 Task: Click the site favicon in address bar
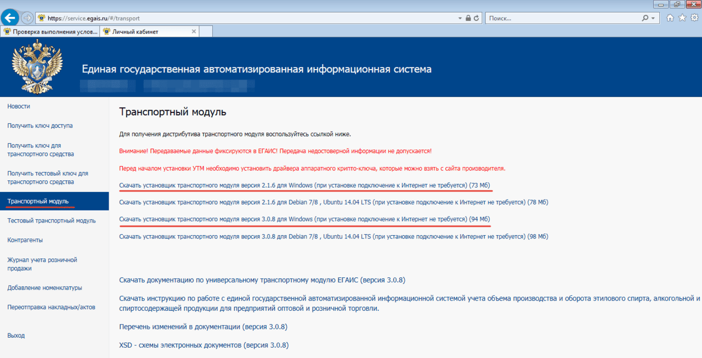pyautogui.click(x=41, y=18)
